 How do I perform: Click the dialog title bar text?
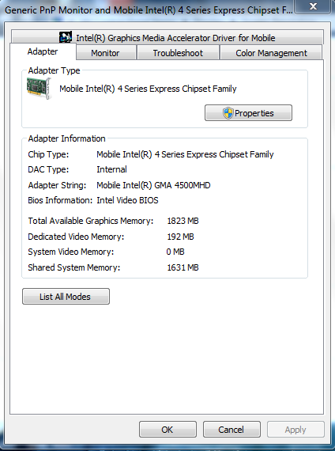click(x=149, y=10)
